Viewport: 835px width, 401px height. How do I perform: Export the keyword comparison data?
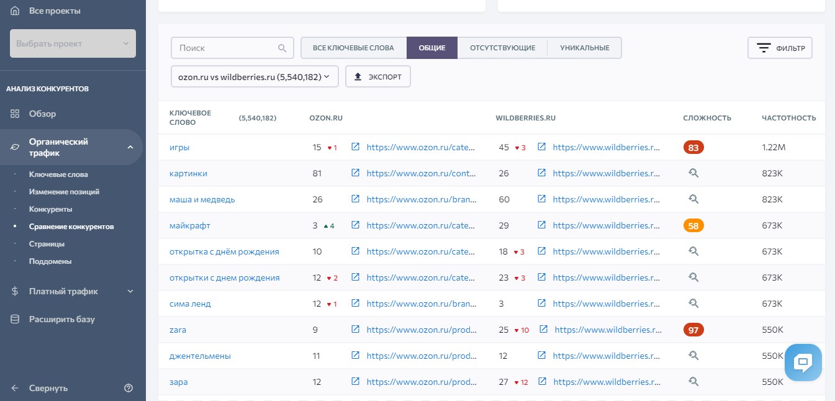377,77
